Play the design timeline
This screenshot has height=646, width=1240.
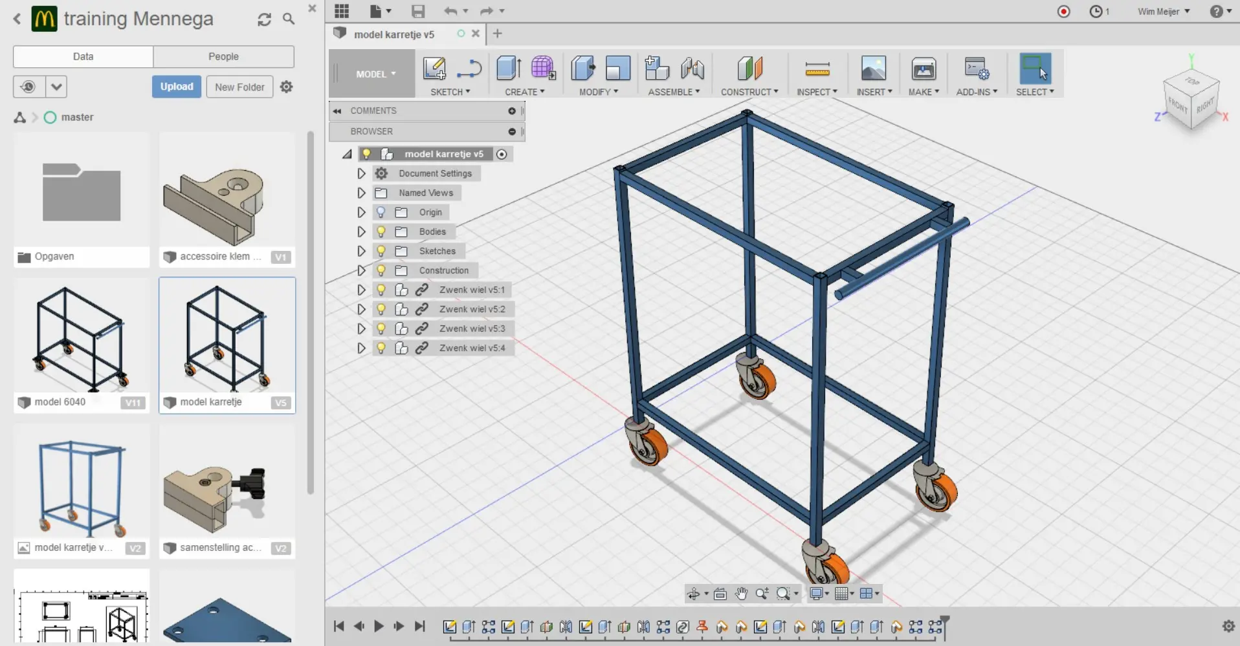coord(379,626)
